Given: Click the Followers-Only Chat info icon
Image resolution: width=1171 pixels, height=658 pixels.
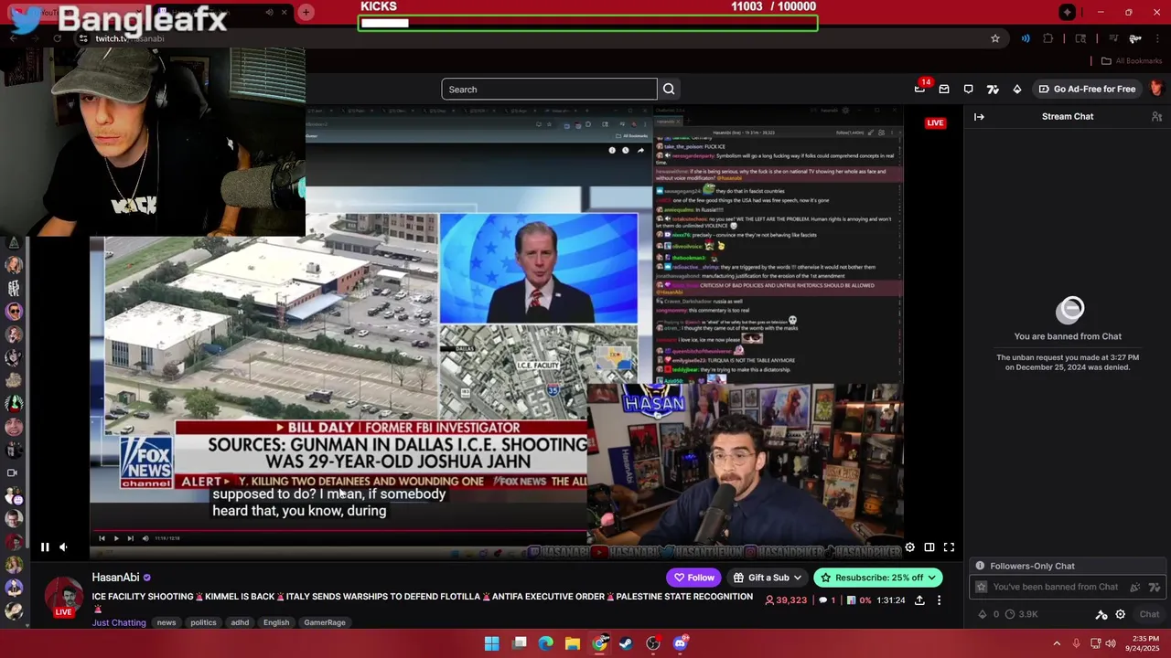Looking at the screenshot, I should pos(980,566).
